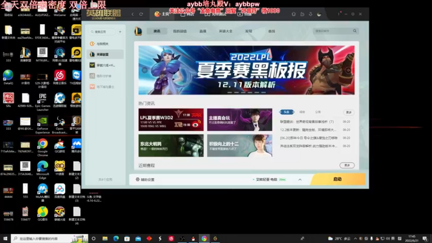Screen dimensions: 432x243
Task: Open the WeGame main menu with red dot
Action: click(x=339, y=14)
